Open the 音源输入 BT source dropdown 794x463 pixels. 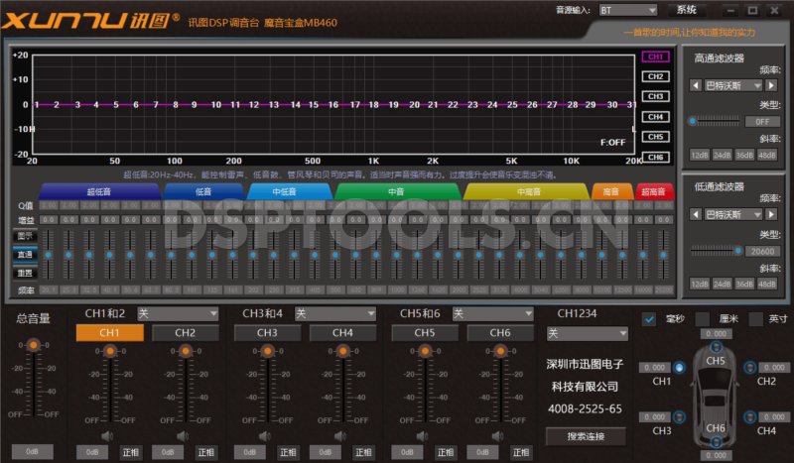[628, 10]
